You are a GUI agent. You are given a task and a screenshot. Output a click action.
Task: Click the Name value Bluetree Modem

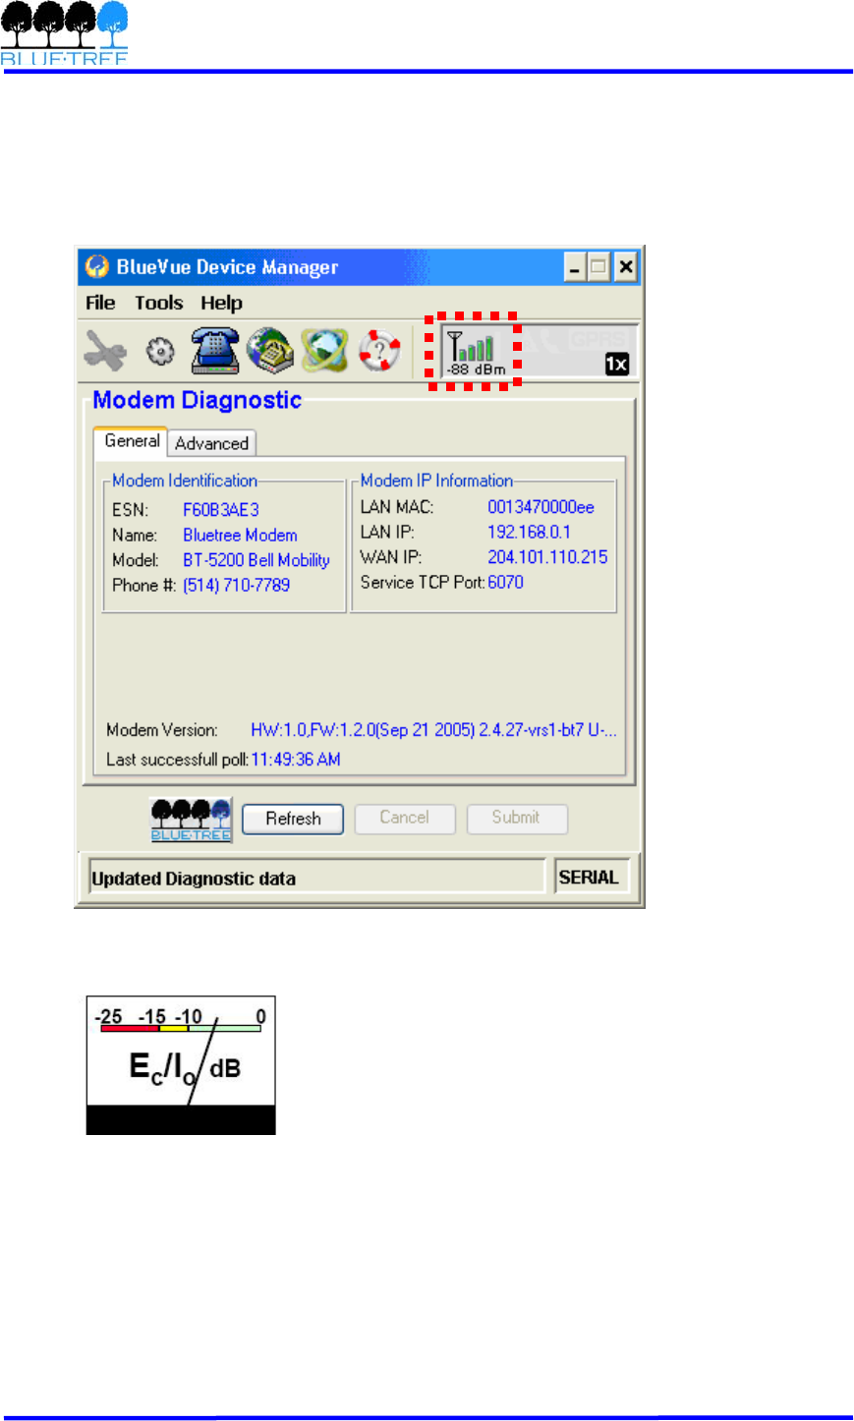pyautogui.click(x=240, y=536)
